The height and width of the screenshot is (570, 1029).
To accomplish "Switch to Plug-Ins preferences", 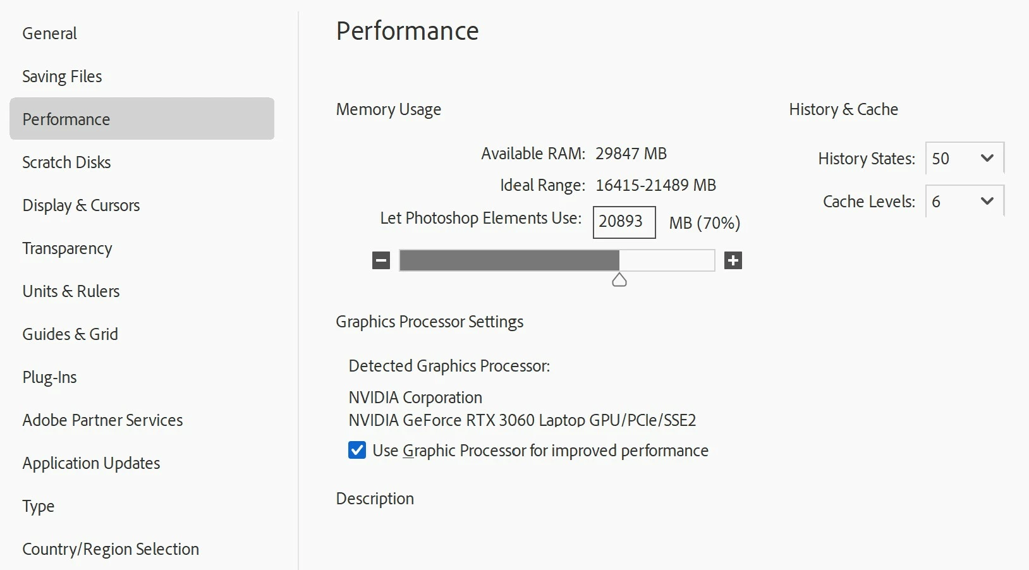I will click(49, 377).
